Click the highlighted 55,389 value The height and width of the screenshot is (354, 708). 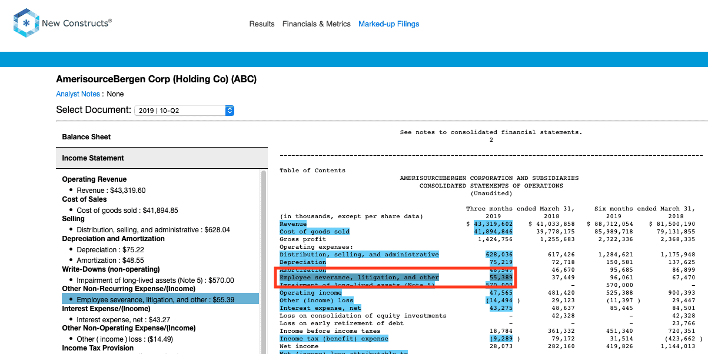click(x=501, y=278)
